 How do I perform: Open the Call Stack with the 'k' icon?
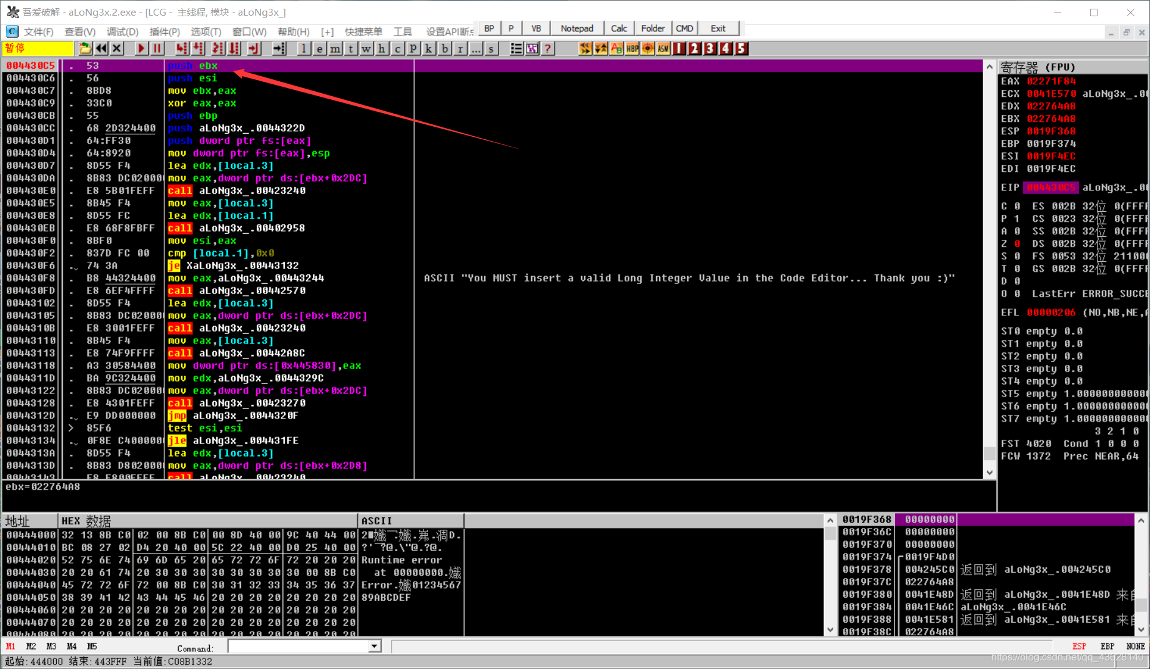429,48
